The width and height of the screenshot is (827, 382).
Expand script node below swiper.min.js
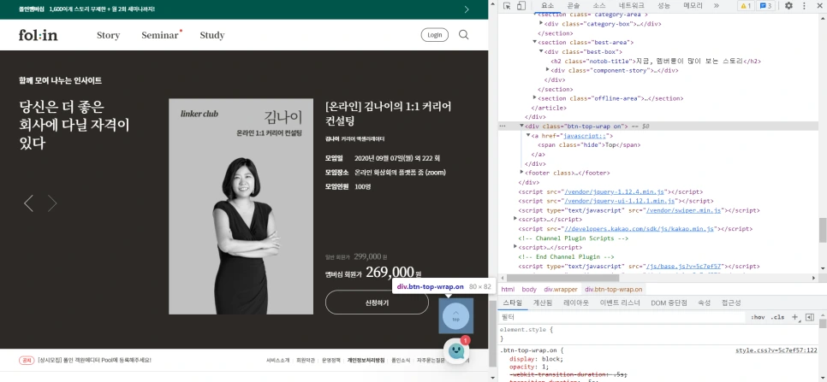coord(515,220)
